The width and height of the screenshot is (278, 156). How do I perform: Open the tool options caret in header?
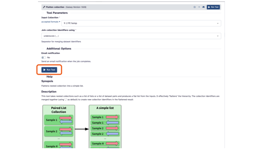click(199, 7)
